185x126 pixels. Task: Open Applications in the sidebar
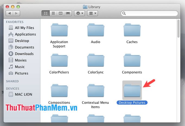click(22, 34)
